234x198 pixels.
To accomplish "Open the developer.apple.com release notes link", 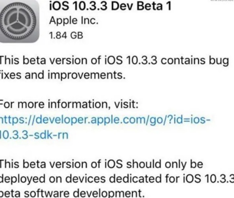I will click(105, 120).
